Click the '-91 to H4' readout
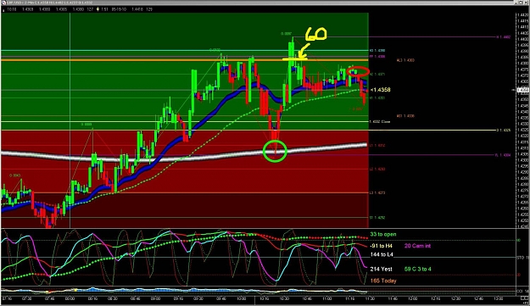 pos(382,246)
